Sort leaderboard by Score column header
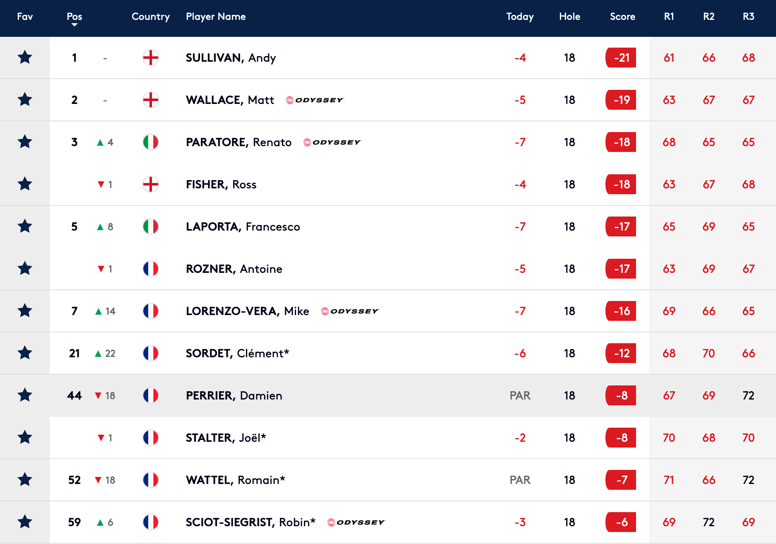The width and height of the screenshot is (776, 544). click(622, 17)
